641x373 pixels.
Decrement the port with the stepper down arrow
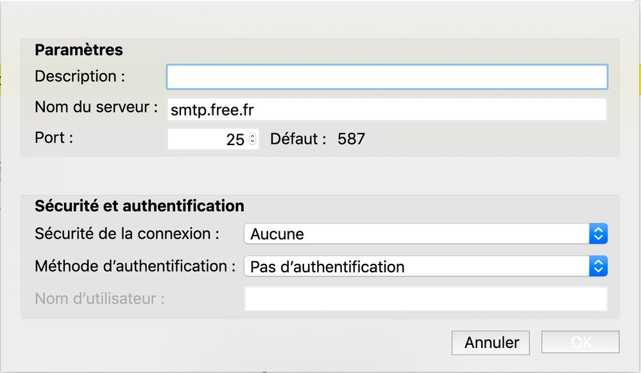point(253,143)
